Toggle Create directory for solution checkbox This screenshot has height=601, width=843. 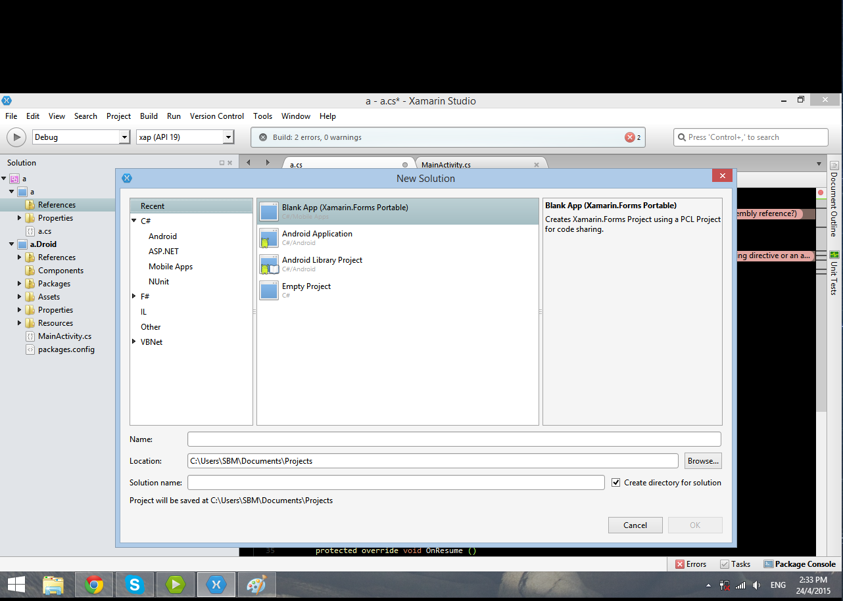[616, 483]
